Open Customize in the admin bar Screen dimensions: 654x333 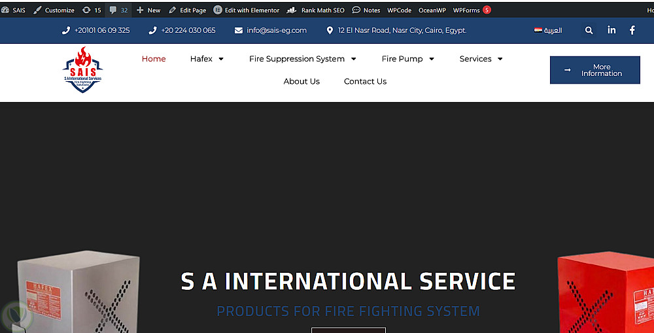point(54,10)
